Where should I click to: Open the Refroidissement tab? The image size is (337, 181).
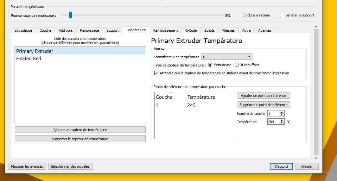(166, 30)
